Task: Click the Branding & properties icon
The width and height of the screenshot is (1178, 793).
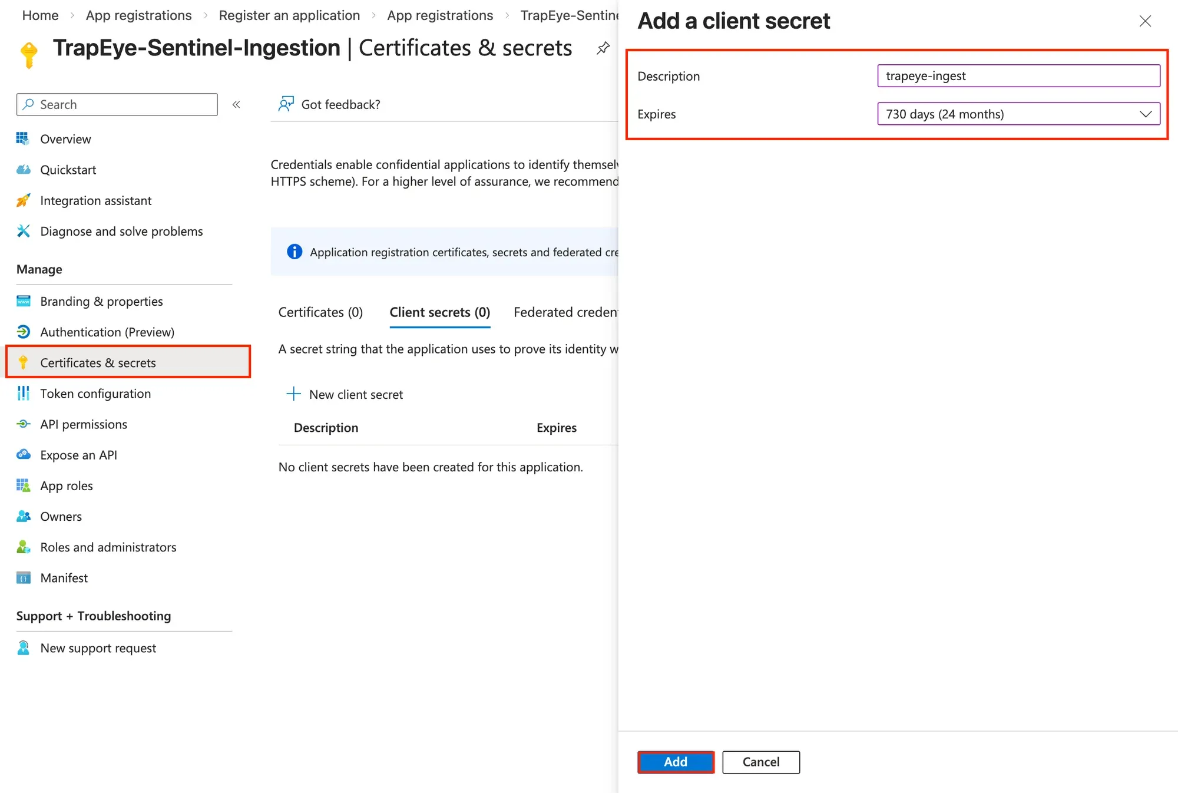Action: [x=23, y=301]
